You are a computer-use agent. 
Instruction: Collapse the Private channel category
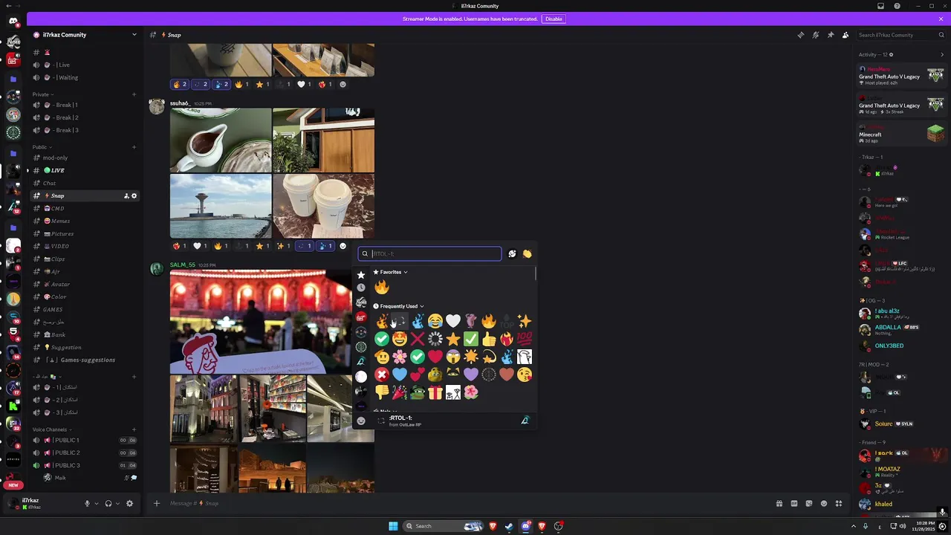[x=42, y=94]
